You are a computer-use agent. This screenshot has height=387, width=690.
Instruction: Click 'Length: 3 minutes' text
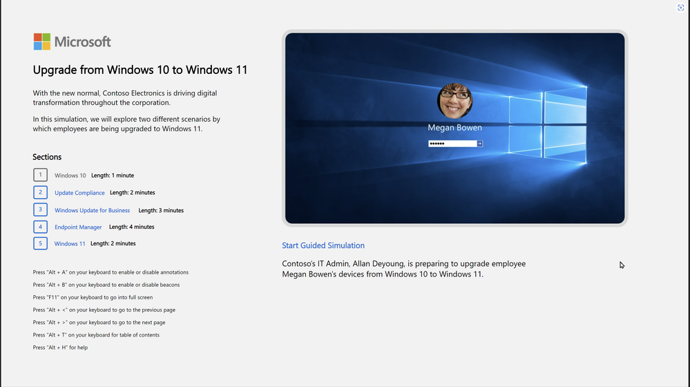161,211
